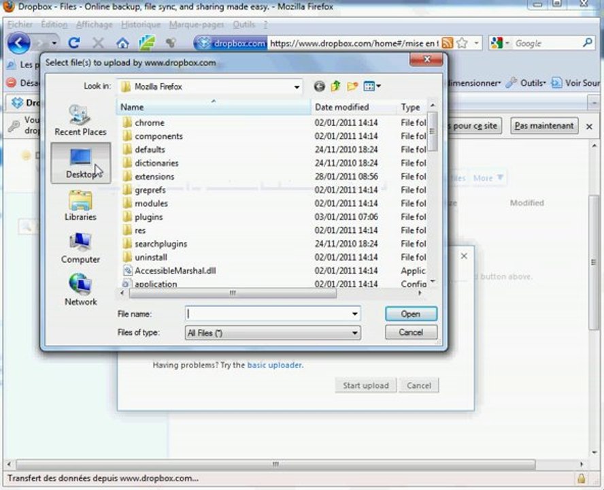Open the Outils menu in menu bar
This screenshot has width=604, height=490.
[x=244, y=24]
